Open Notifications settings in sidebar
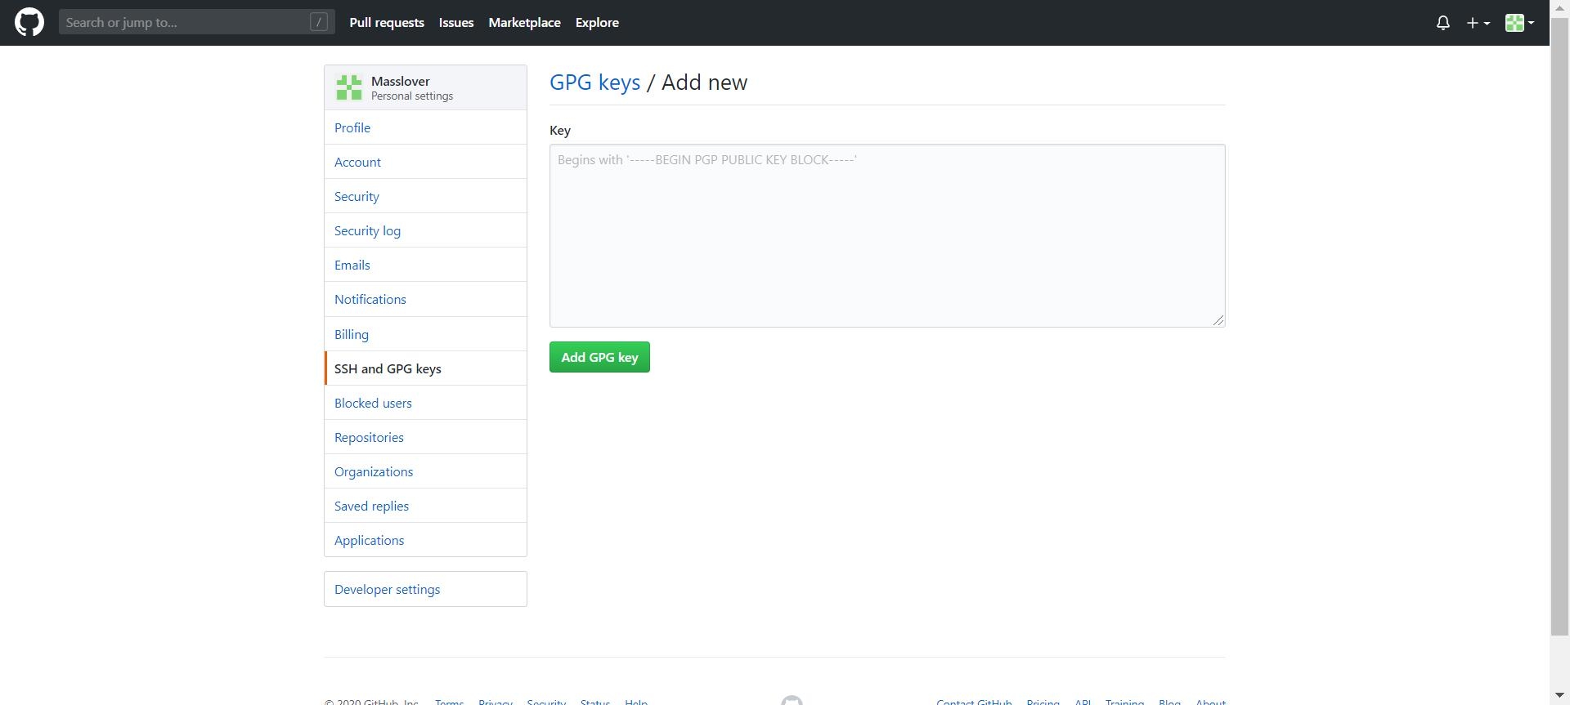The height and width of the screenshot is (705, 1570). point(425,299)
